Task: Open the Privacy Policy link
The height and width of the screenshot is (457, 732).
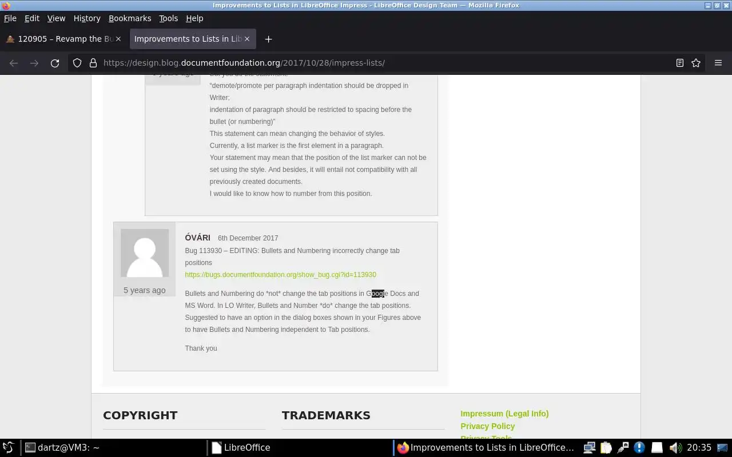Action: click(487, 426)
